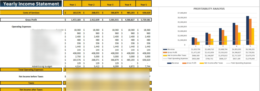Click Advertising budget value 5,412

(96, 66)
